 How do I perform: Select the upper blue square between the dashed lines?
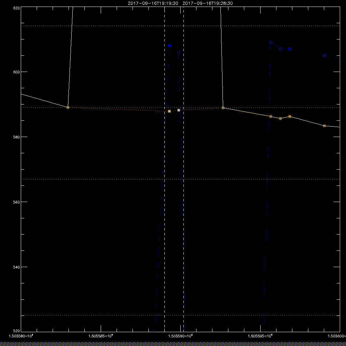pyautogui.click(x=169, y=46)
